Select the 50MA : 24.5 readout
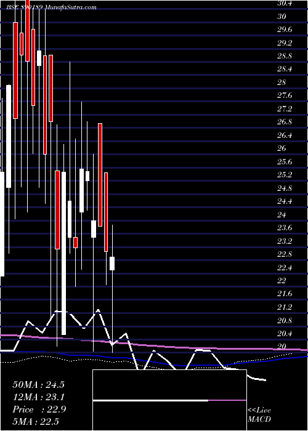Image resolution: width=308 pixels, height=431 pixels. (38, 385)
